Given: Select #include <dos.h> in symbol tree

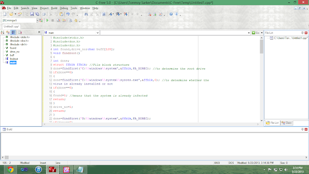Looking at the screenshot, I should [19, 41].
